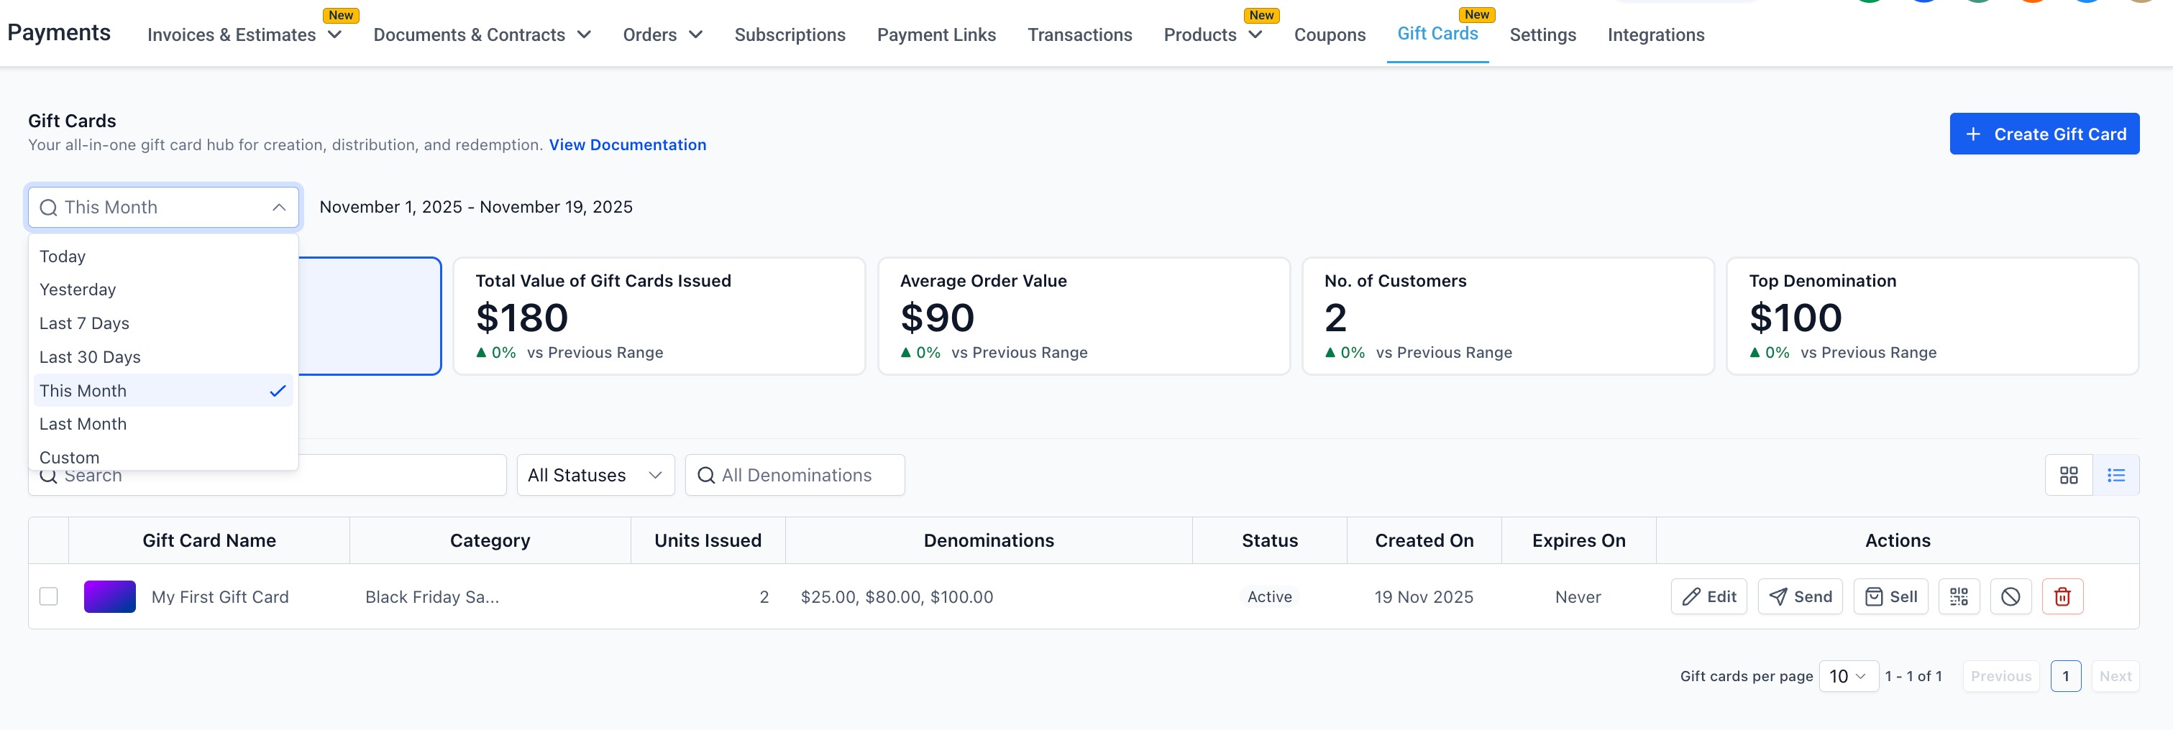
Task: Switch to list view layout
Action: tap(2115, 476)
